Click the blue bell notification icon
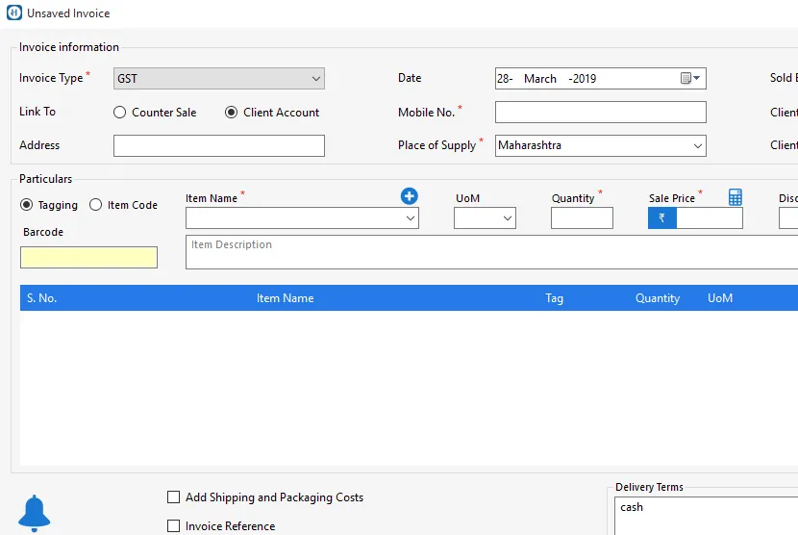 click(x=35, y=513)
